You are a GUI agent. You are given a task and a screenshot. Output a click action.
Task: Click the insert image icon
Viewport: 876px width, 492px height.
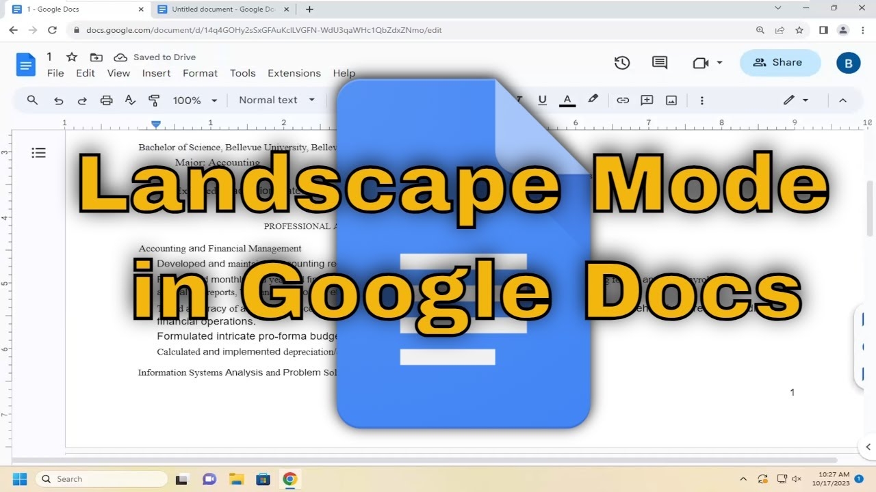(671, 100)
